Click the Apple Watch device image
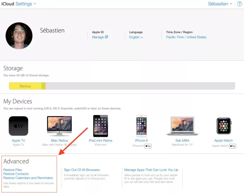Viewport: 244px width, 194px height. coord(224,126)
